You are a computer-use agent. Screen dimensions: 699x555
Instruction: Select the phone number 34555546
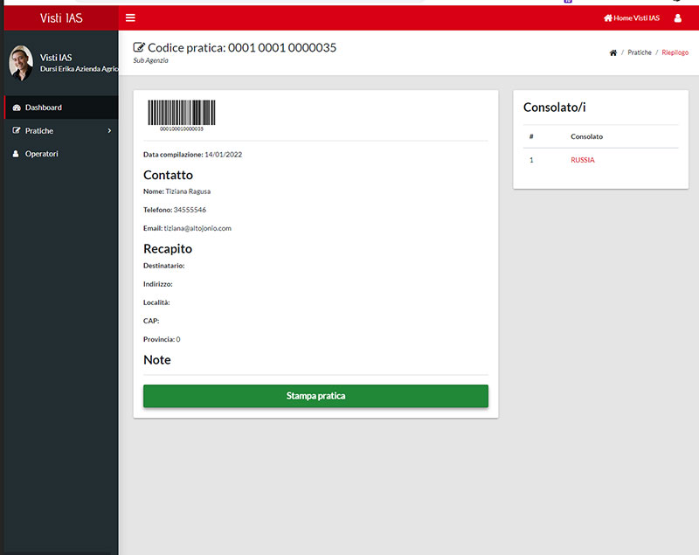coord(190,210)
